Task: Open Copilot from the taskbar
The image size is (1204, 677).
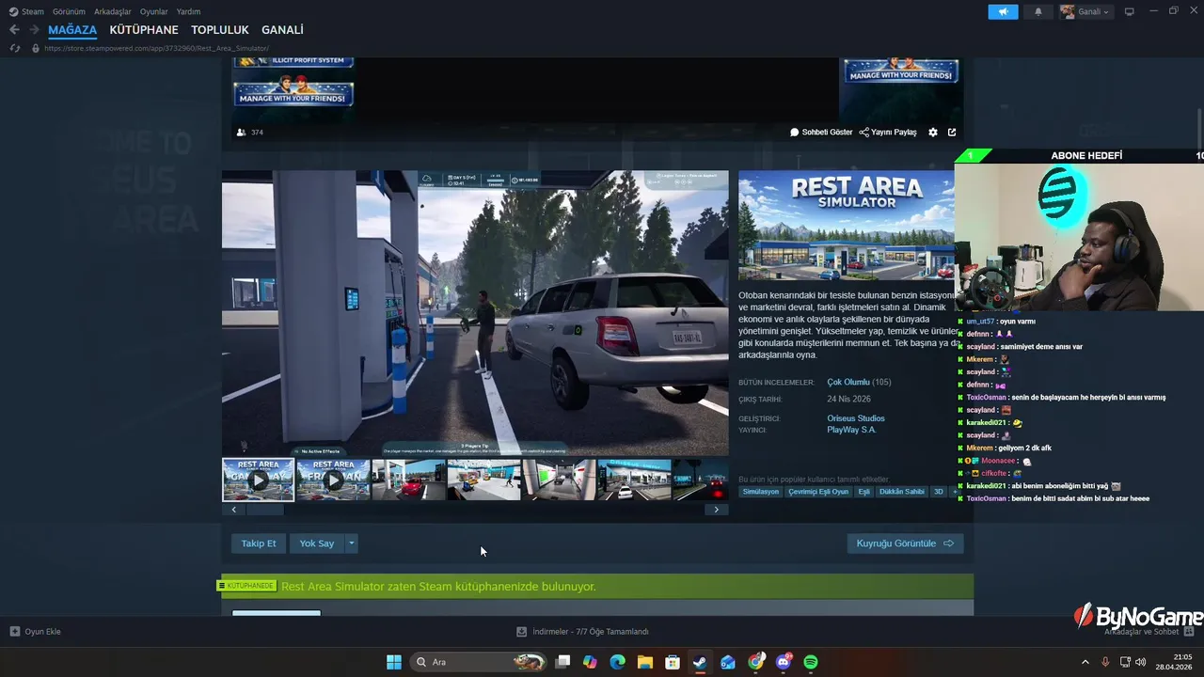Action: (x=590, y=662)
